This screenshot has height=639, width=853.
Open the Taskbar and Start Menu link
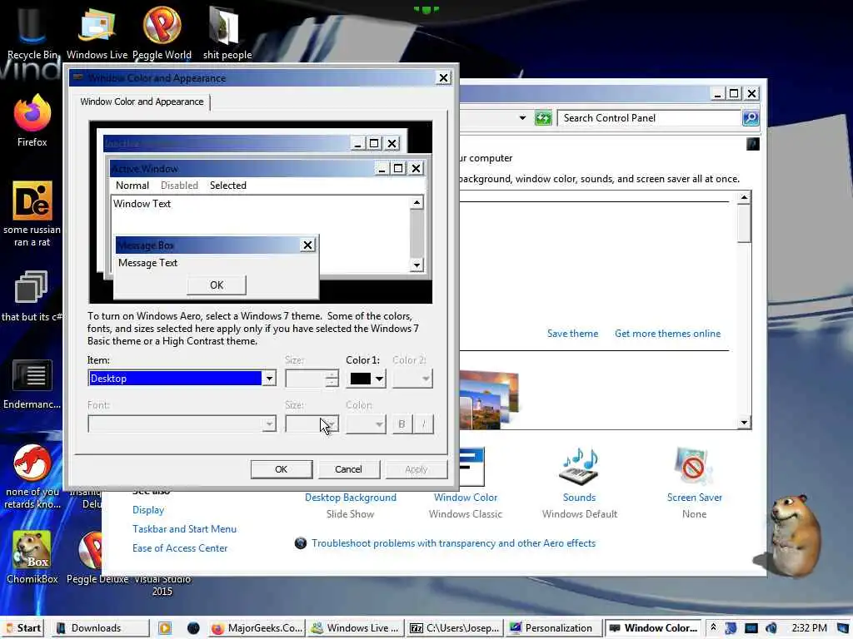(x=184, y=528)
